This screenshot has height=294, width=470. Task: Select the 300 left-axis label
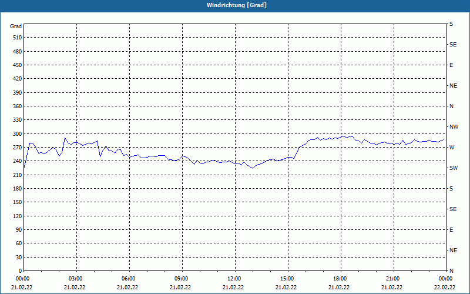click(17, 134)
